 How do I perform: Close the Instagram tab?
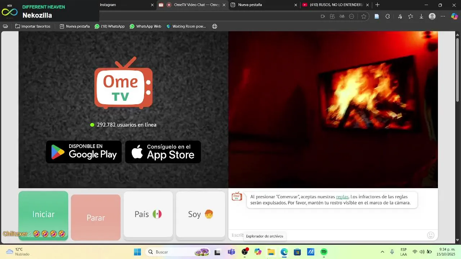(x=152, y=5)
